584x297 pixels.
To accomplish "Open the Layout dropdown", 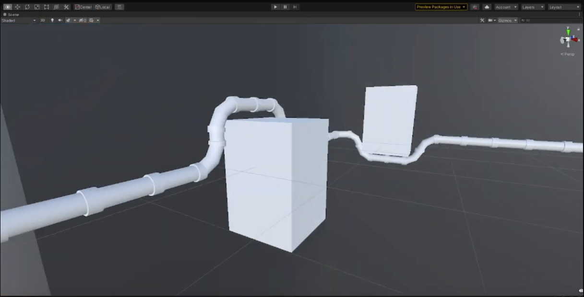I will point(563,7).
